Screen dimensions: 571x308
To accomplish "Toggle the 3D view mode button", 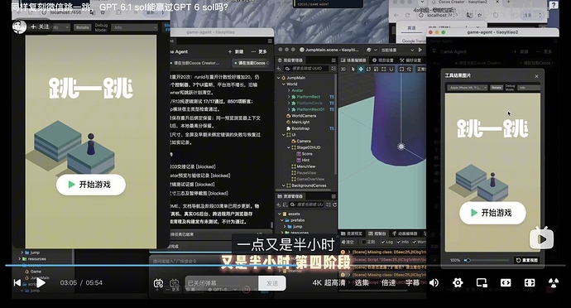I will 343,69.
